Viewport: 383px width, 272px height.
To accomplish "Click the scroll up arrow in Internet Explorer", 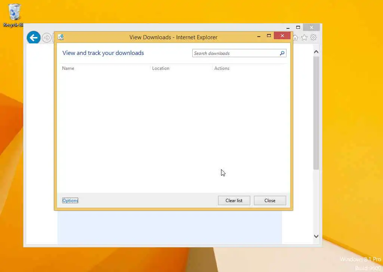I will point(316,52).
